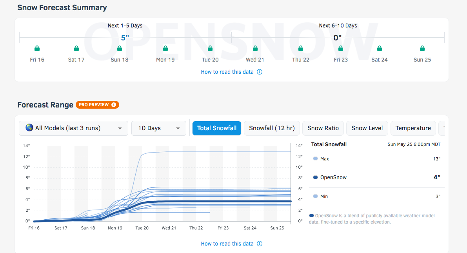The width and height of the screenshot is (467, 253).
Task: Open the All Models (last 3 runs) dropdown
Action: tap(74, 128)
